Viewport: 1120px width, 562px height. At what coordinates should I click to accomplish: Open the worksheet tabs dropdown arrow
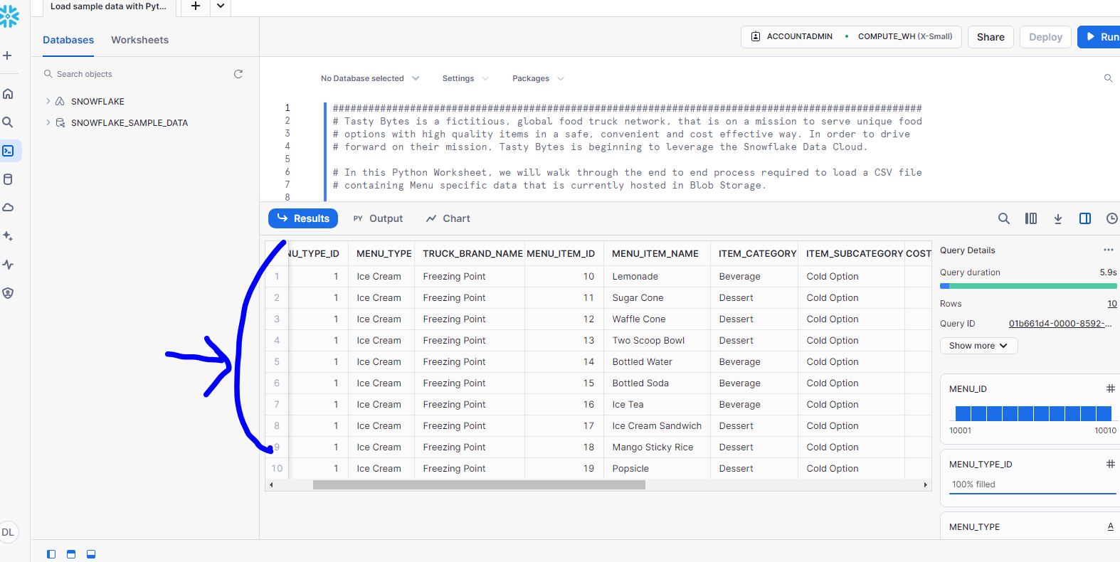(x=221, y=6)
